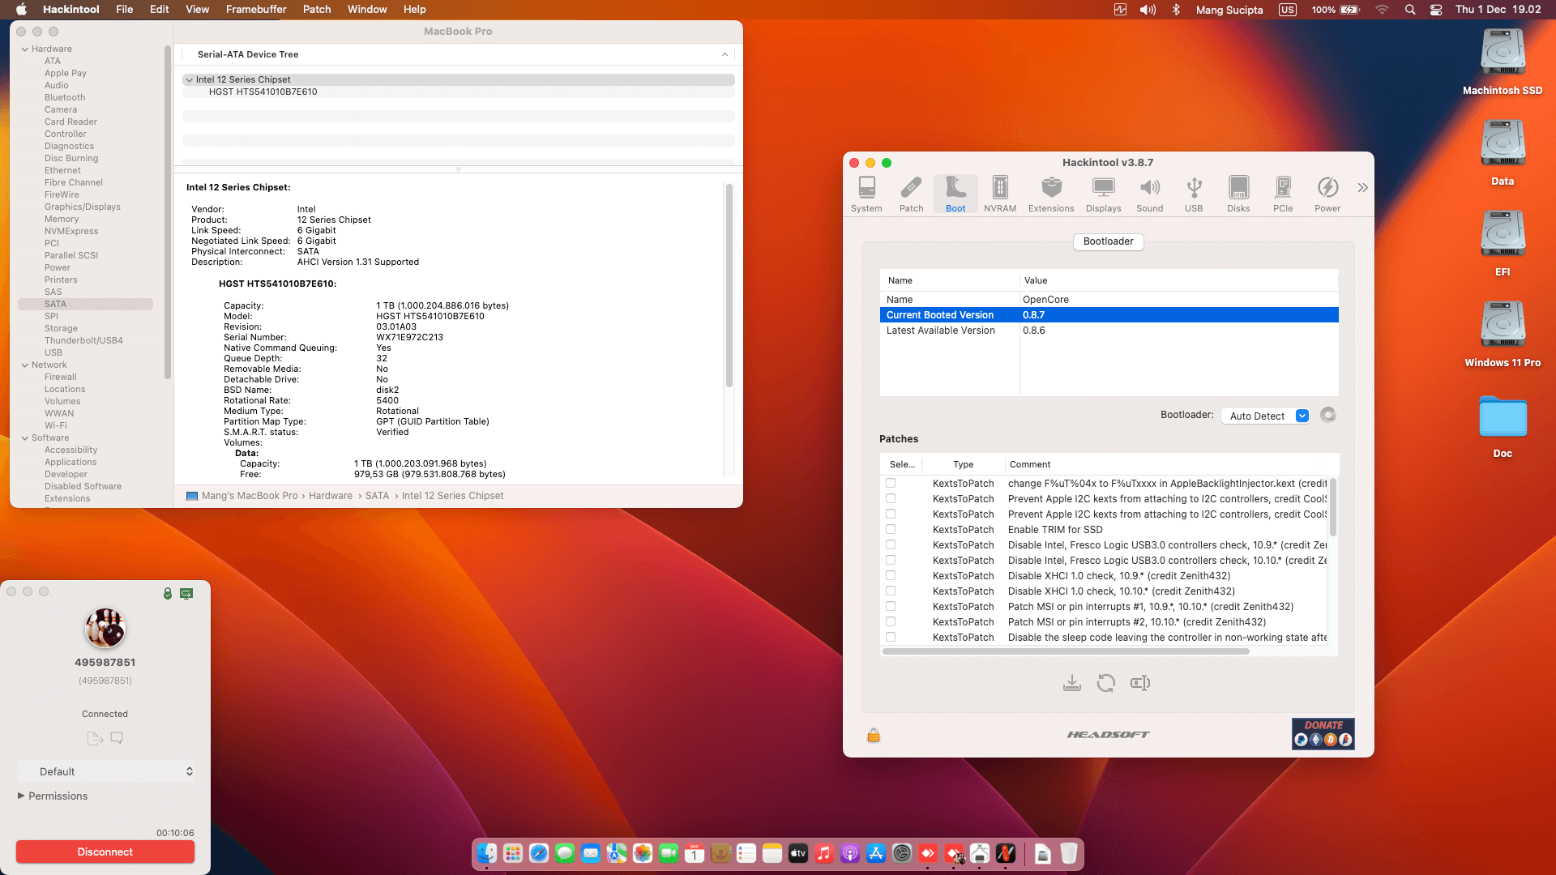Open the Extensions toolbar icon in Hackintool

pos(1051,194)
